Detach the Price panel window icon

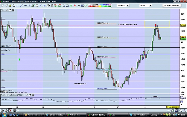tap(10, 10)
